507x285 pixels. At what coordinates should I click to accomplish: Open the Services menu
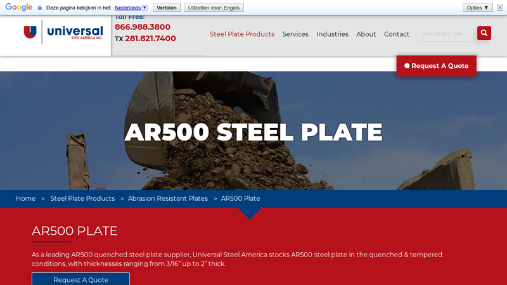[x=295, y=34]
